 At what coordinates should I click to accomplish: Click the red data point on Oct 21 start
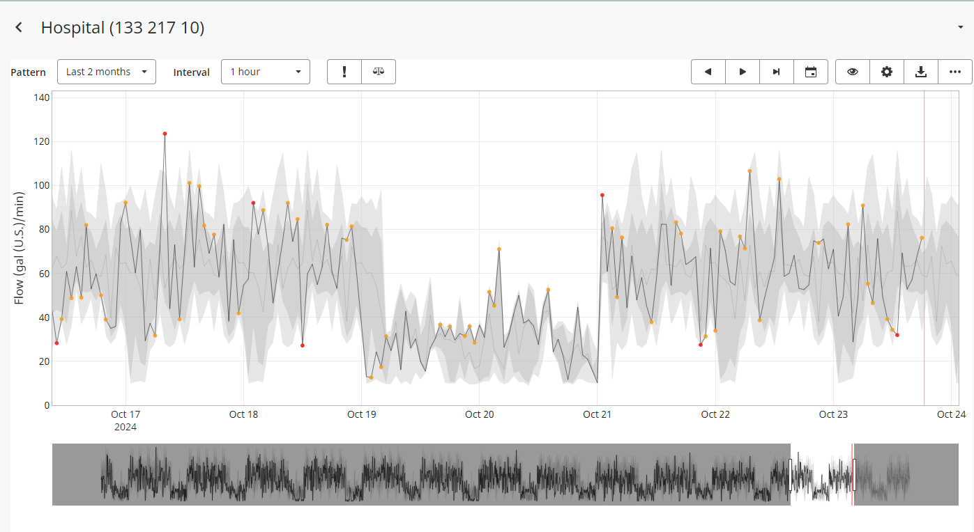tap(602, 196)
